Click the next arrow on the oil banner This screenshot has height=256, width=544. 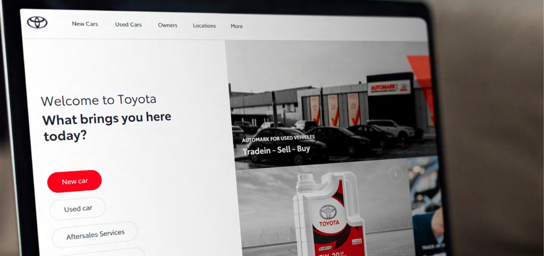(x=395, y=174)
